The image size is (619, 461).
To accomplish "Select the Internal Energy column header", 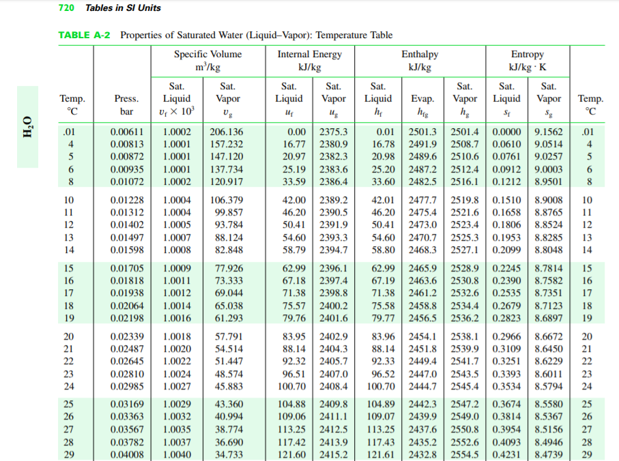I will tap(309, 61).
